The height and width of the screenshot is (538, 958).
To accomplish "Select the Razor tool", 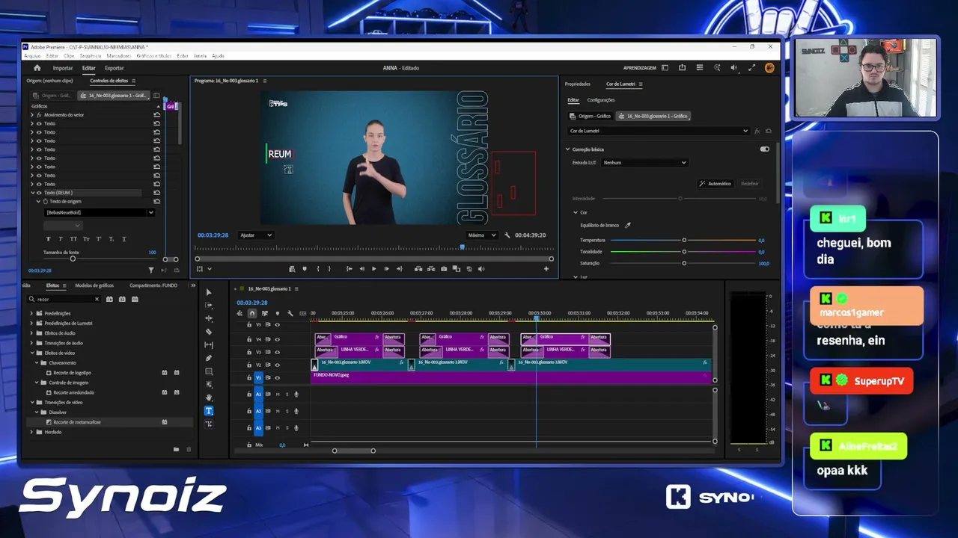I will click(209, 332).
